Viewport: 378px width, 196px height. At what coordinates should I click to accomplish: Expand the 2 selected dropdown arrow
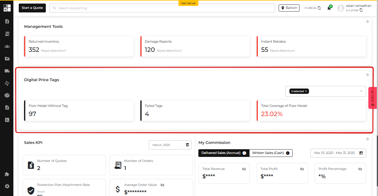(x=362, y=91)
